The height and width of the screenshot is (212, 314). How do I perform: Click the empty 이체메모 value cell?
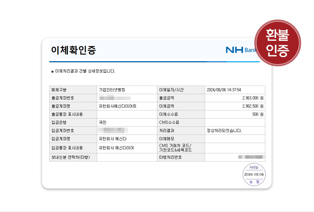point(235,139)
